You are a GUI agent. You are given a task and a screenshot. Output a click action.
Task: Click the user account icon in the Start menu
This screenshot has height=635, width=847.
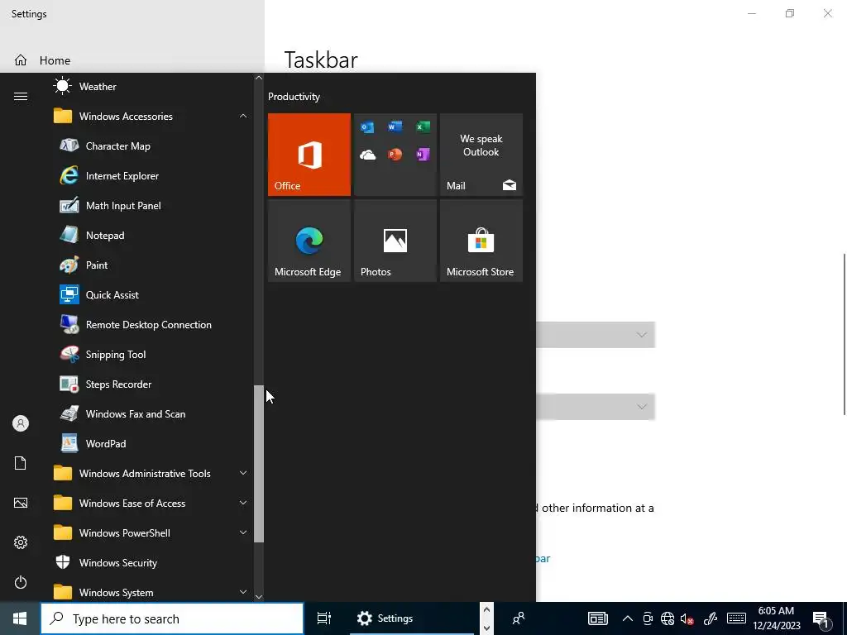21,423
